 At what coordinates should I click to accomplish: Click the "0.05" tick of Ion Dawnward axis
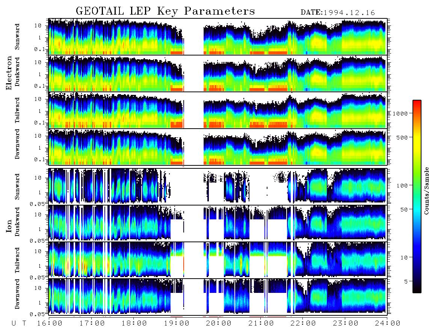[x=38, y=314]
